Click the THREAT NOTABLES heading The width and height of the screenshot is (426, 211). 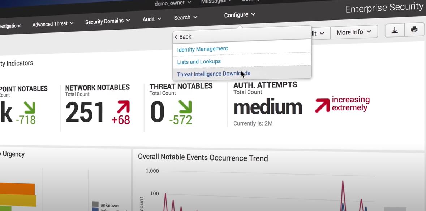181,86
